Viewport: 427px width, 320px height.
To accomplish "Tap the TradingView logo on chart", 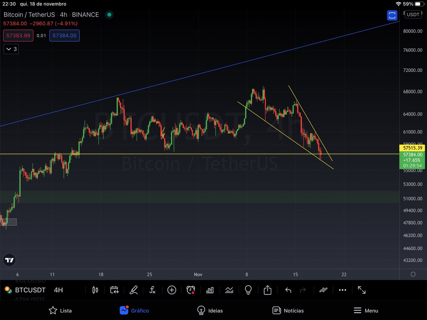I will [x=10, y=260].
